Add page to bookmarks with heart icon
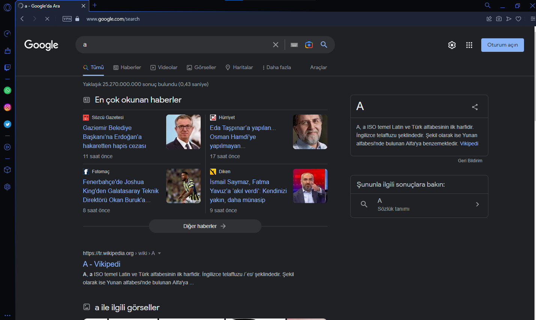Image resolution: width=536 pixels, height=320 pixels. 518,19
